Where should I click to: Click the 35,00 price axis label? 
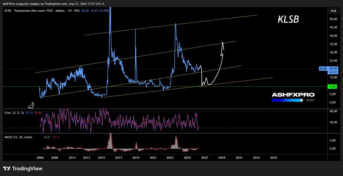333,44
